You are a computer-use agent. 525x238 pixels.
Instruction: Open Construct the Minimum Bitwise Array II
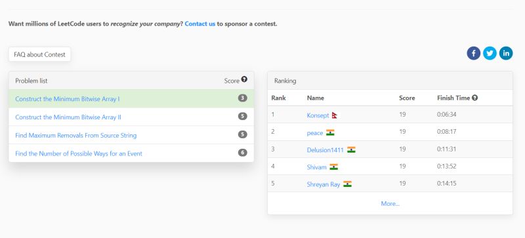click(x=68, y=117)
